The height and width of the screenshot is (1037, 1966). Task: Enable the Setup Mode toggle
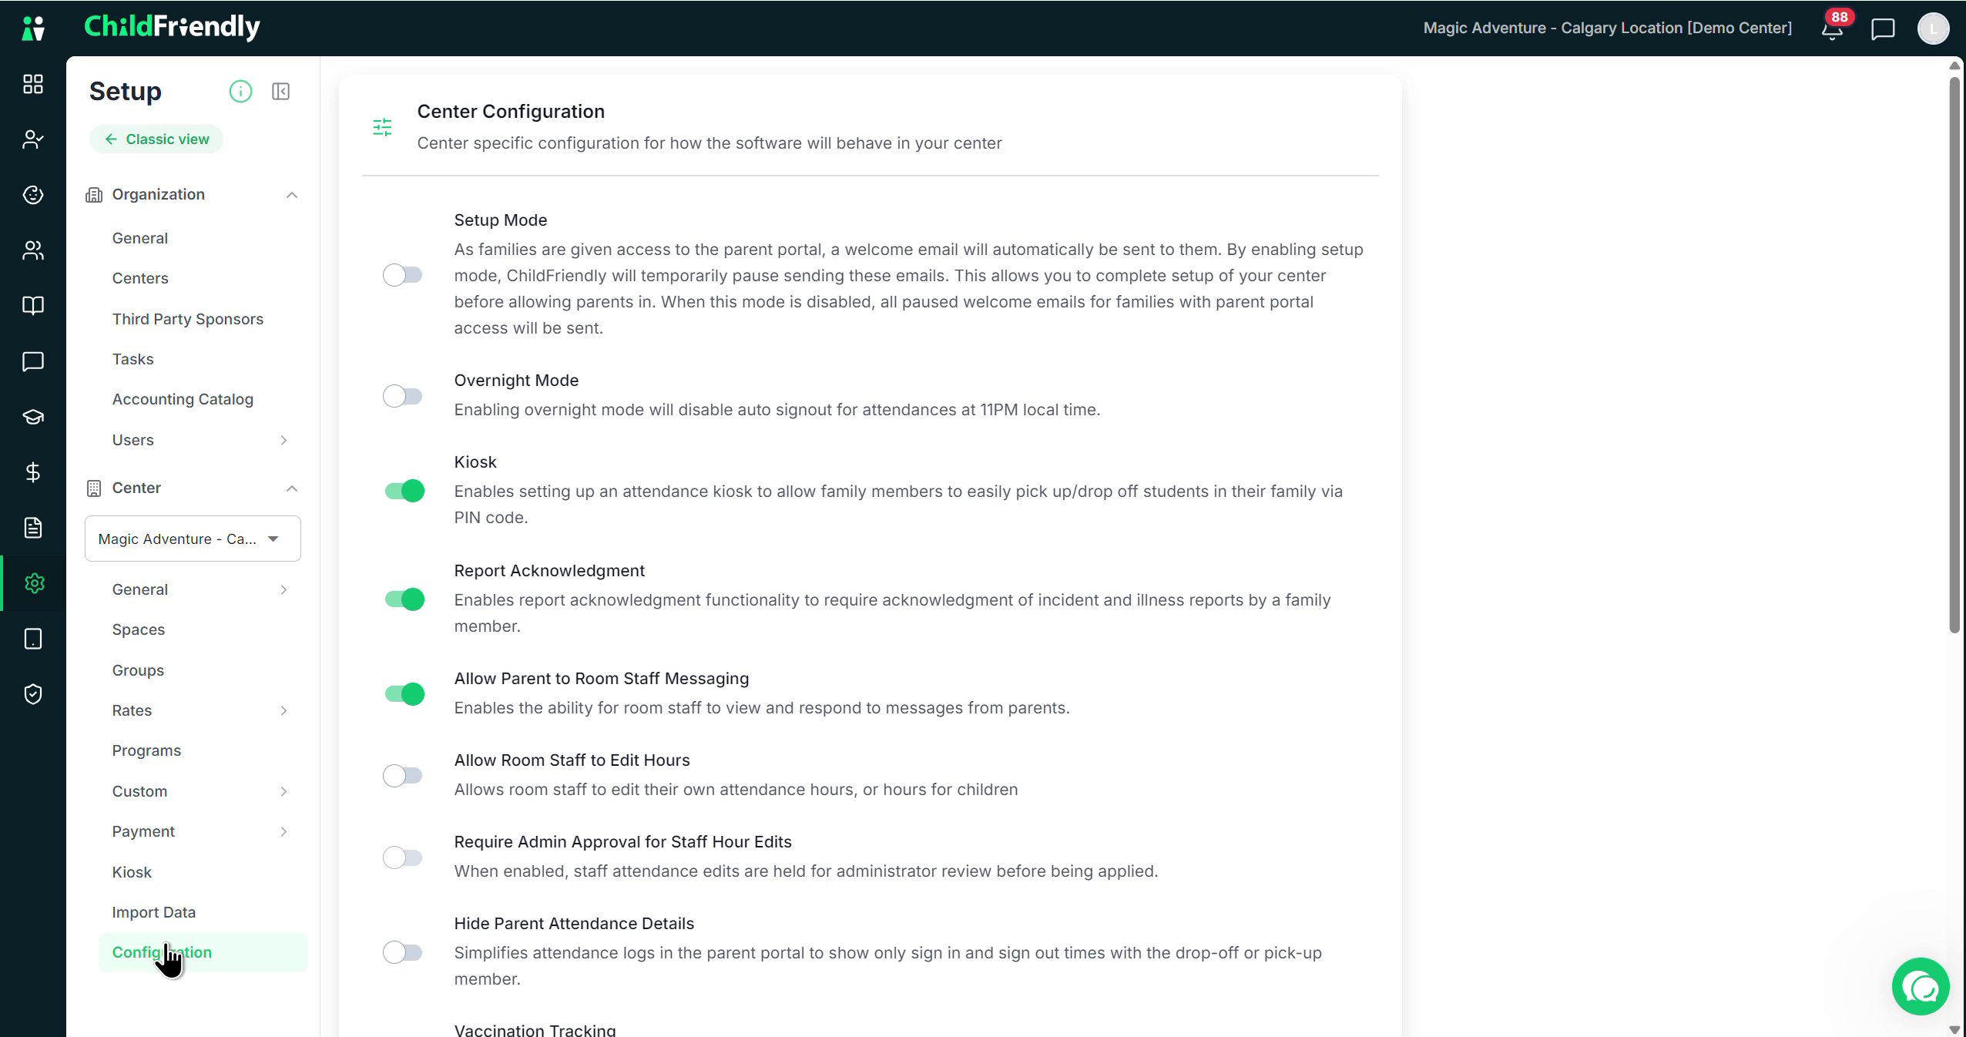403,275
